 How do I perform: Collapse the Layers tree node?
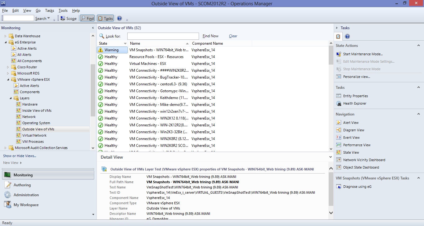pos(10,98)
